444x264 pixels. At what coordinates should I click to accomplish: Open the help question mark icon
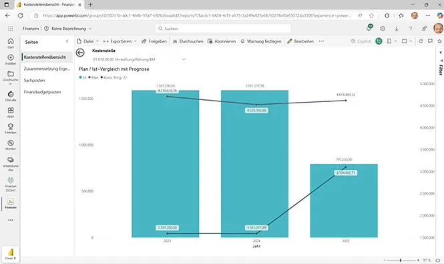click(x=411, y=29)
